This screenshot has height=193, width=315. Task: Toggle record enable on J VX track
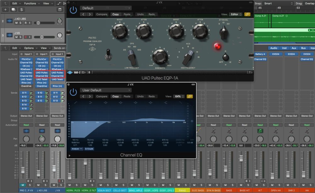coord(25,37)
